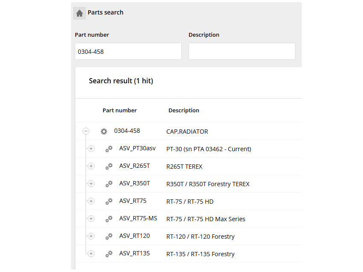This screenshot has height=272, width=363.
Task: Expand the ASV_RT135 row
Action: pos(91,254)
